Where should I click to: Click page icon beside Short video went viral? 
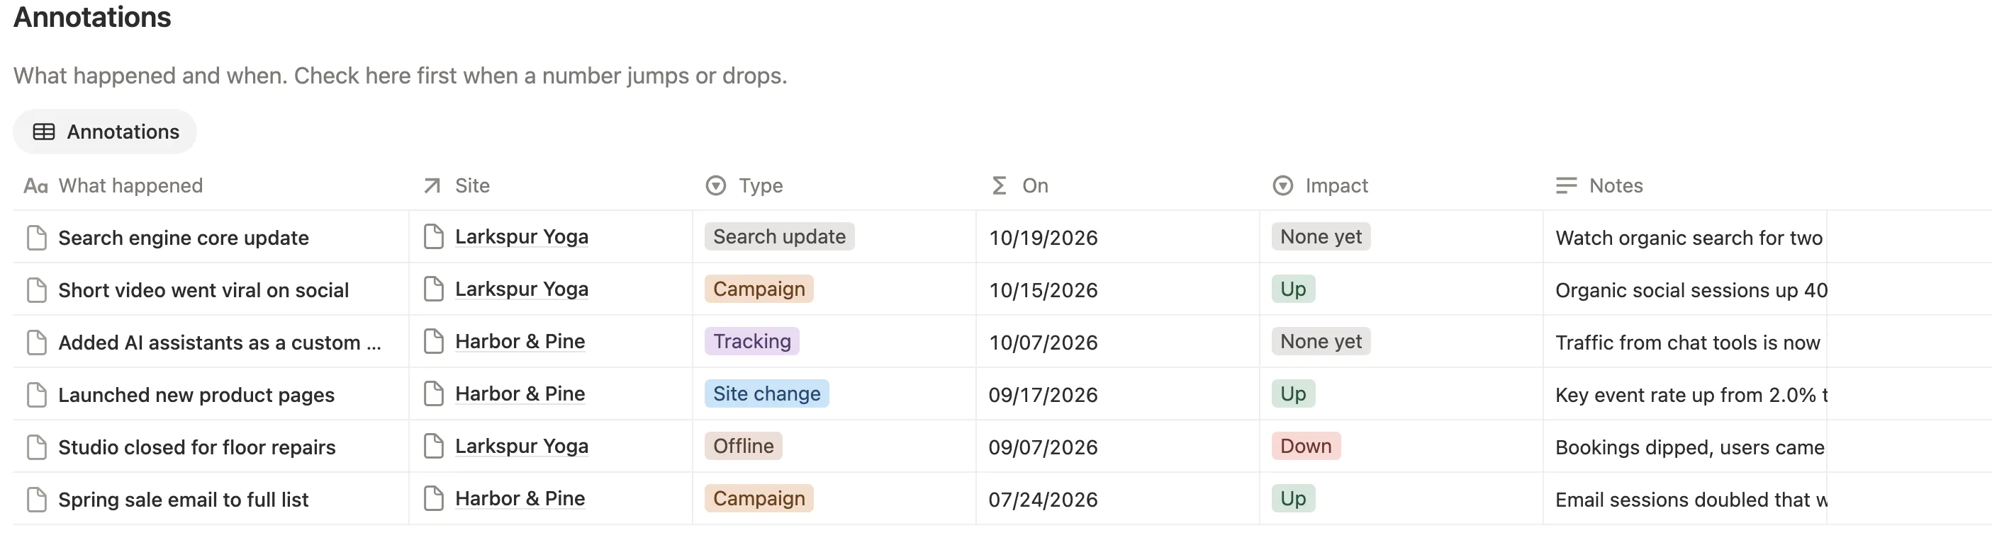pos(36,290)
